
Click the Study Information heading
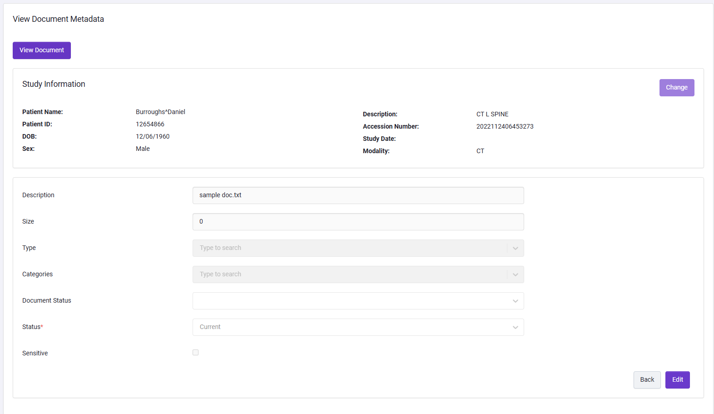click(x=54, y=84)
